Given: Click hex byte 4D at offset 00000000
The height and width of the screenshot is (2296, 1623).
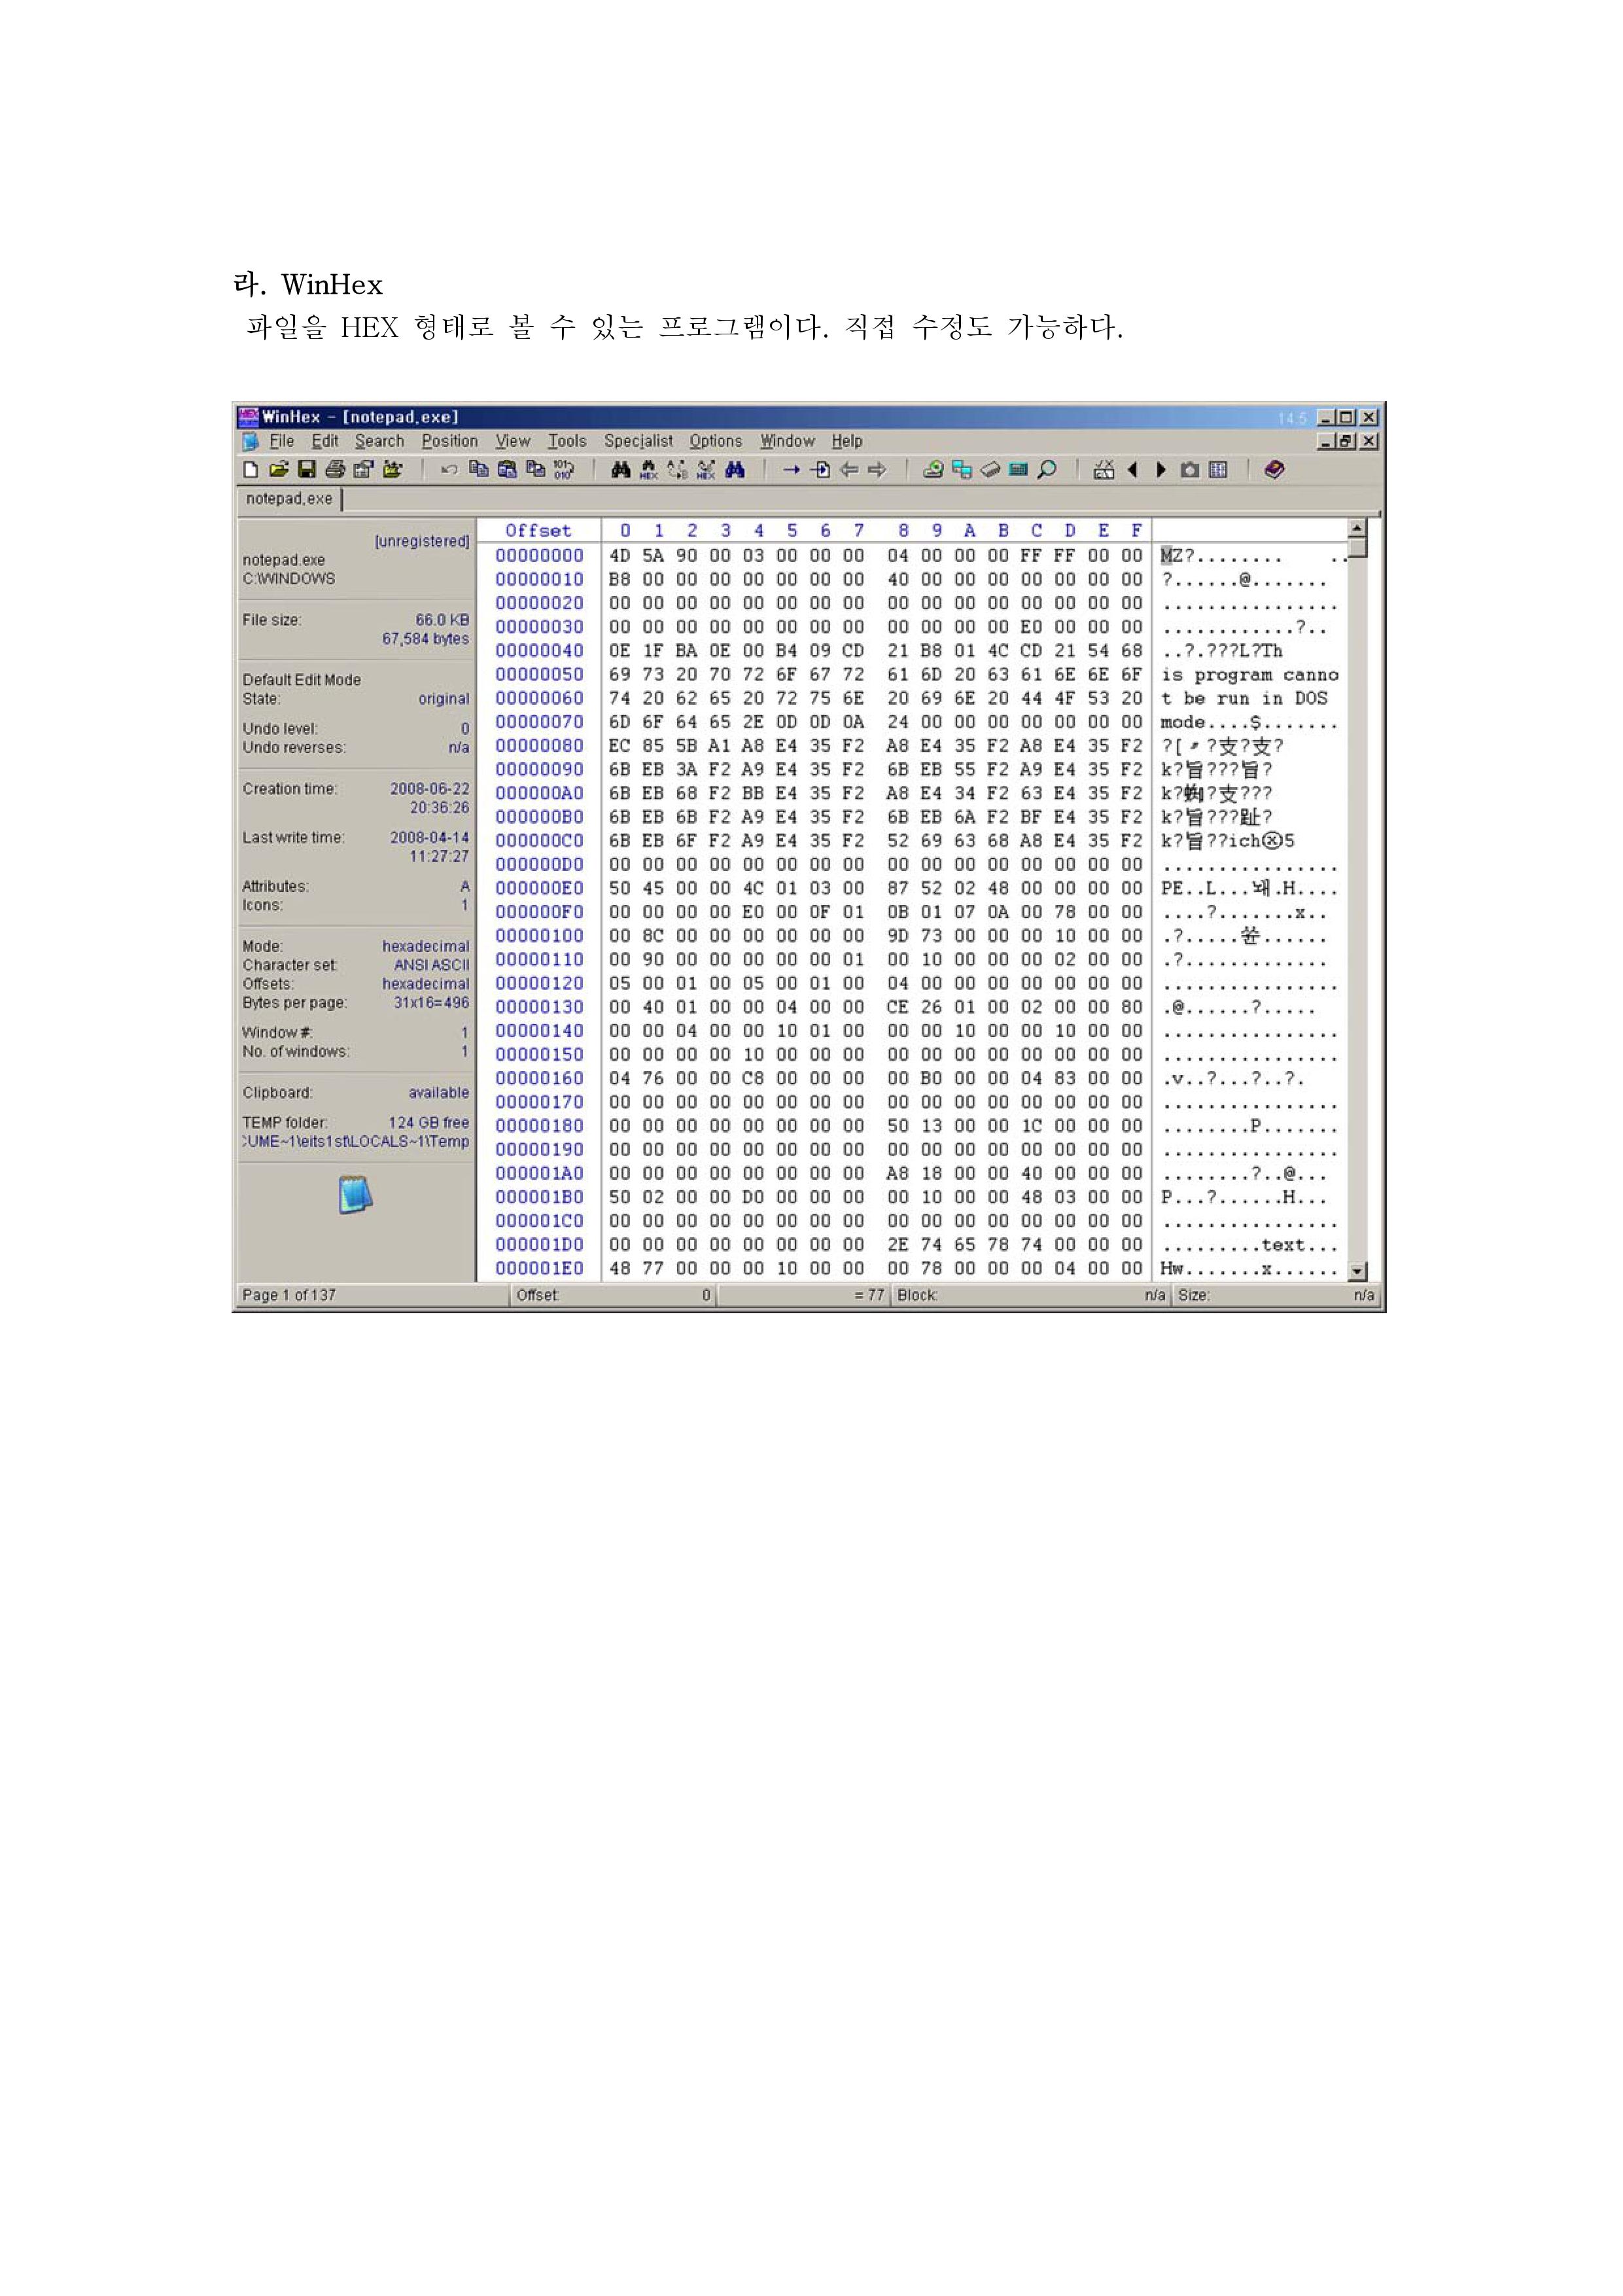Looking at the screenshot, I should pyautogui.click(x=620, y=556).
